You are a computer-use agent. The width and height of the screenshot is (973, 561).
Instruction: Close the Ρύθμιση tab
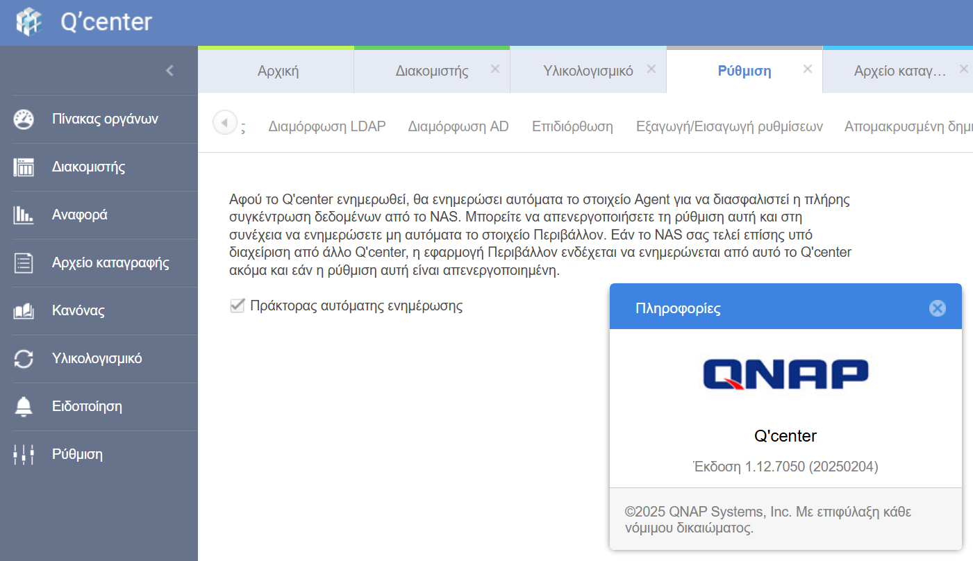point(807,69)
